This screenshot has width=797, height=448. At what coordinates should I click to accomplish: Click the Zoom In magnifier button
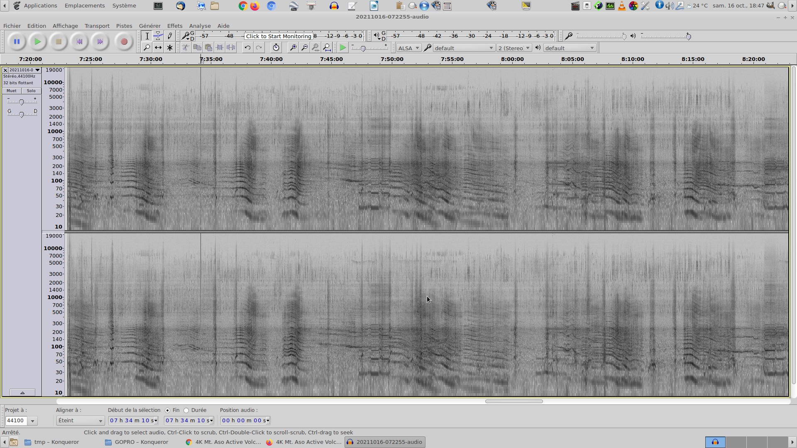[293, 48]
